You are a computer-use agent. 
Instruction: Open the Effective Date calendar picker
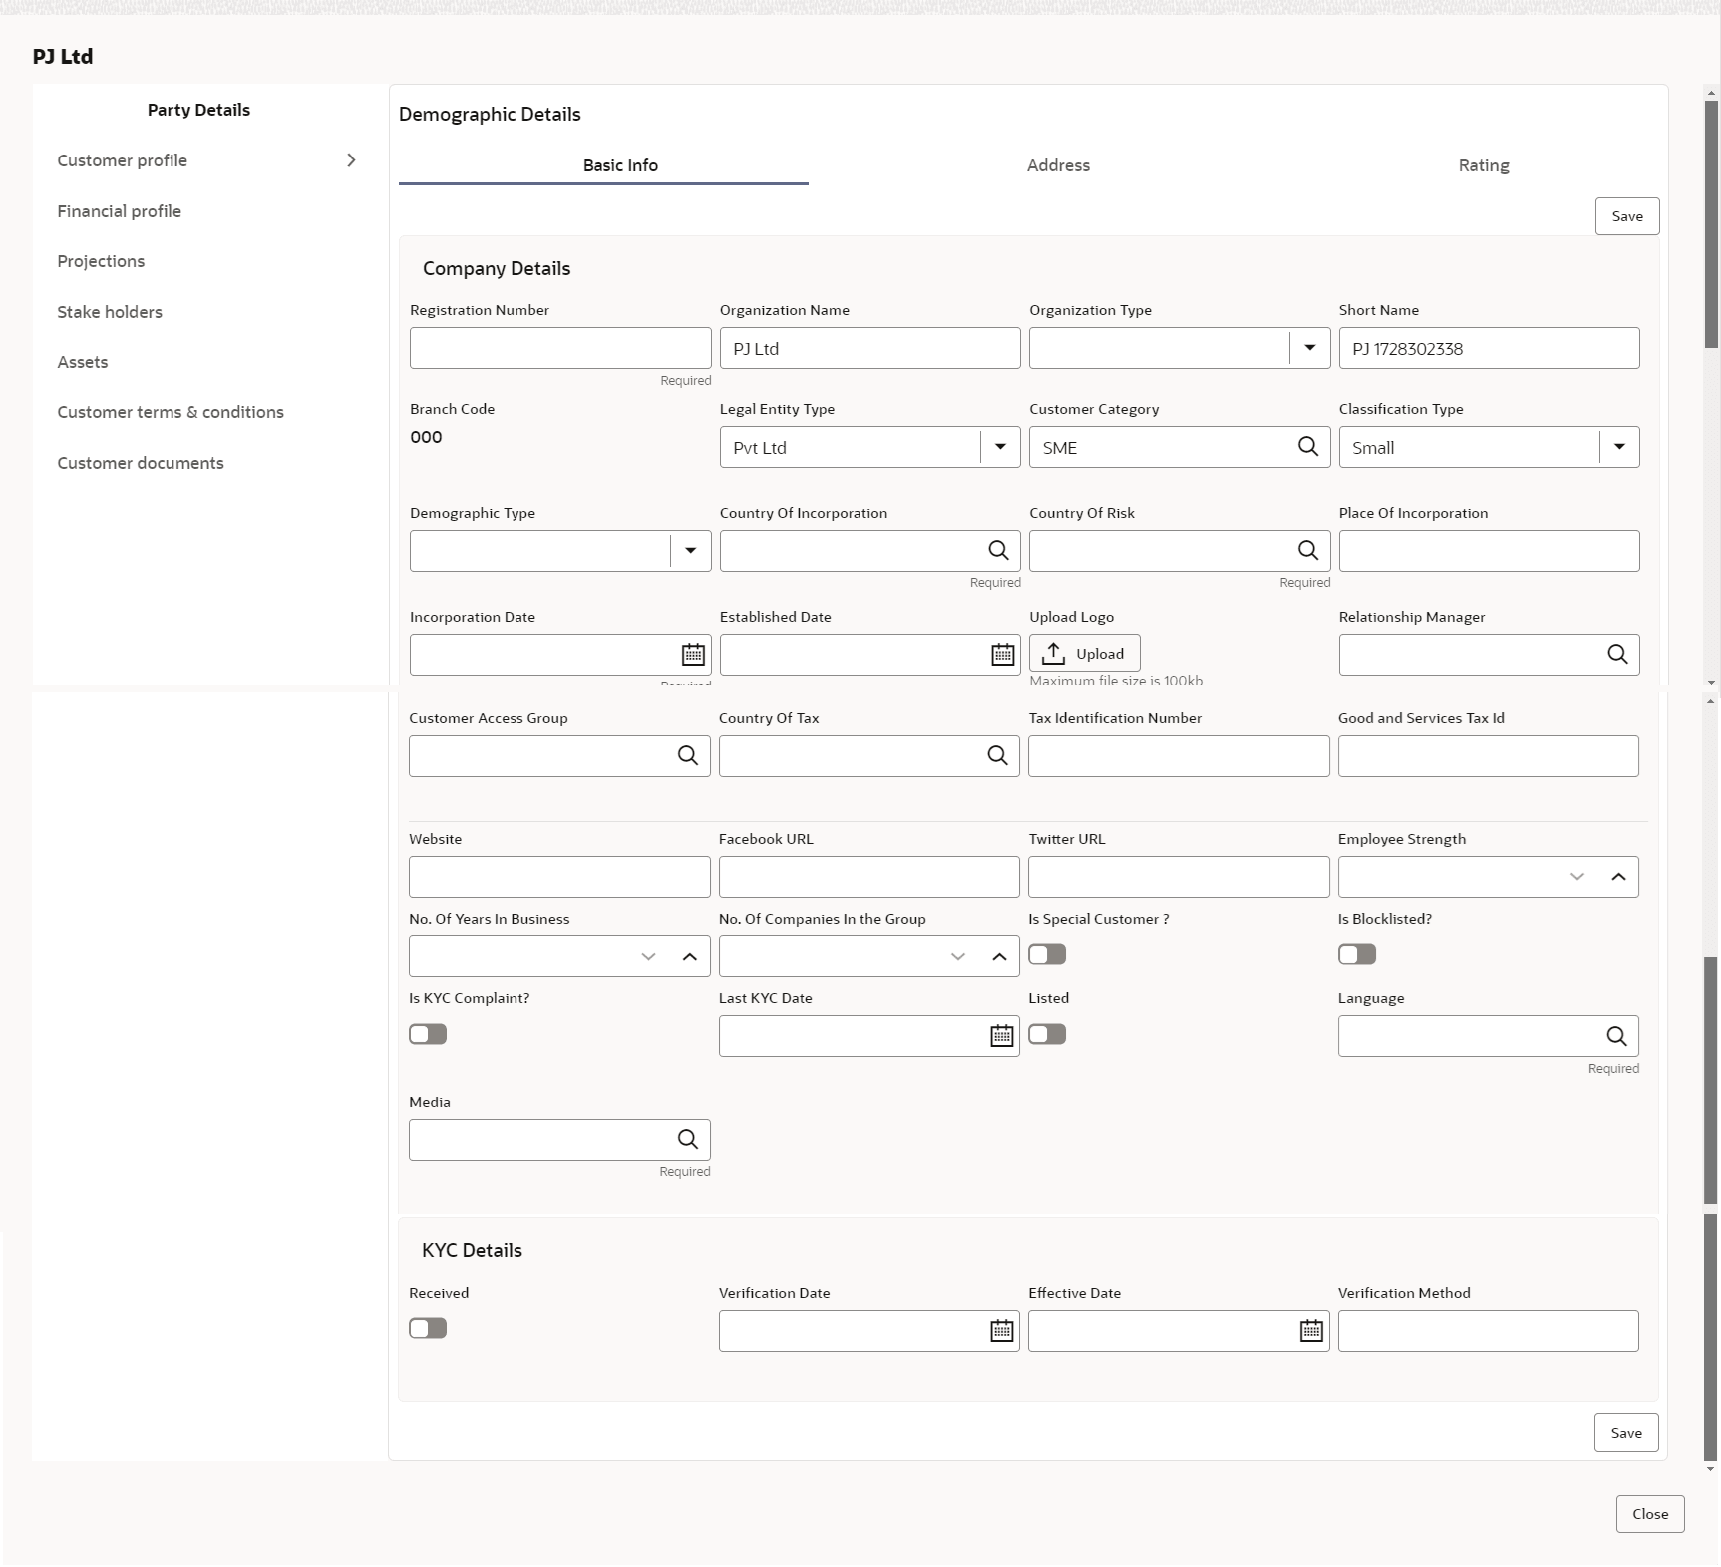1311,1331
